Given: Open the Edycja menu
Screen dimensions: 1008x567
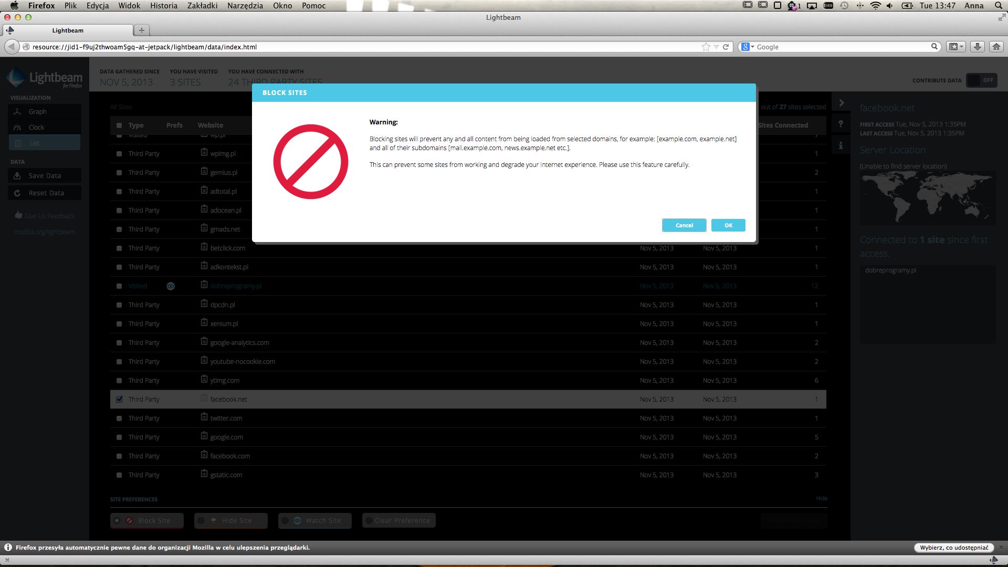Looking at the screenshot, I should click(98, 6).
